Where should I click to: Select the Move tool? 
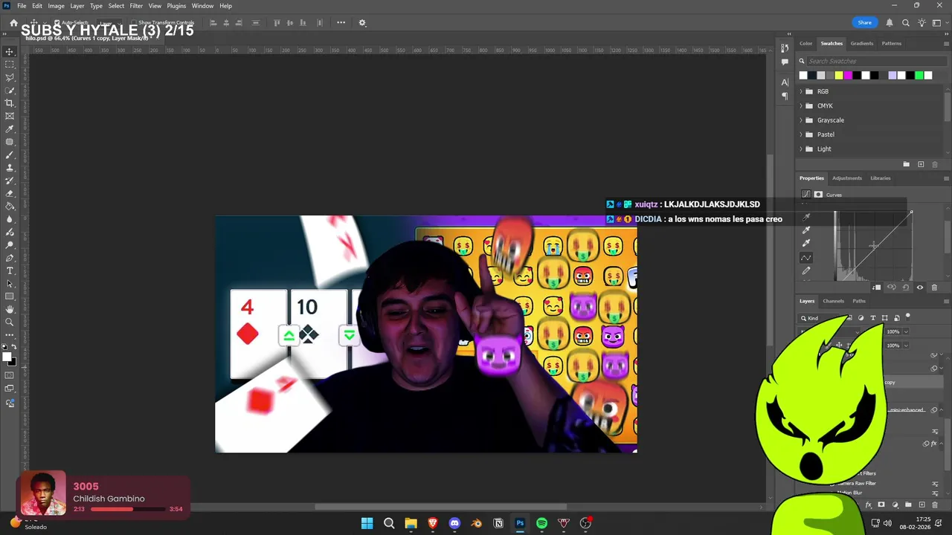[x=10, y=52]
